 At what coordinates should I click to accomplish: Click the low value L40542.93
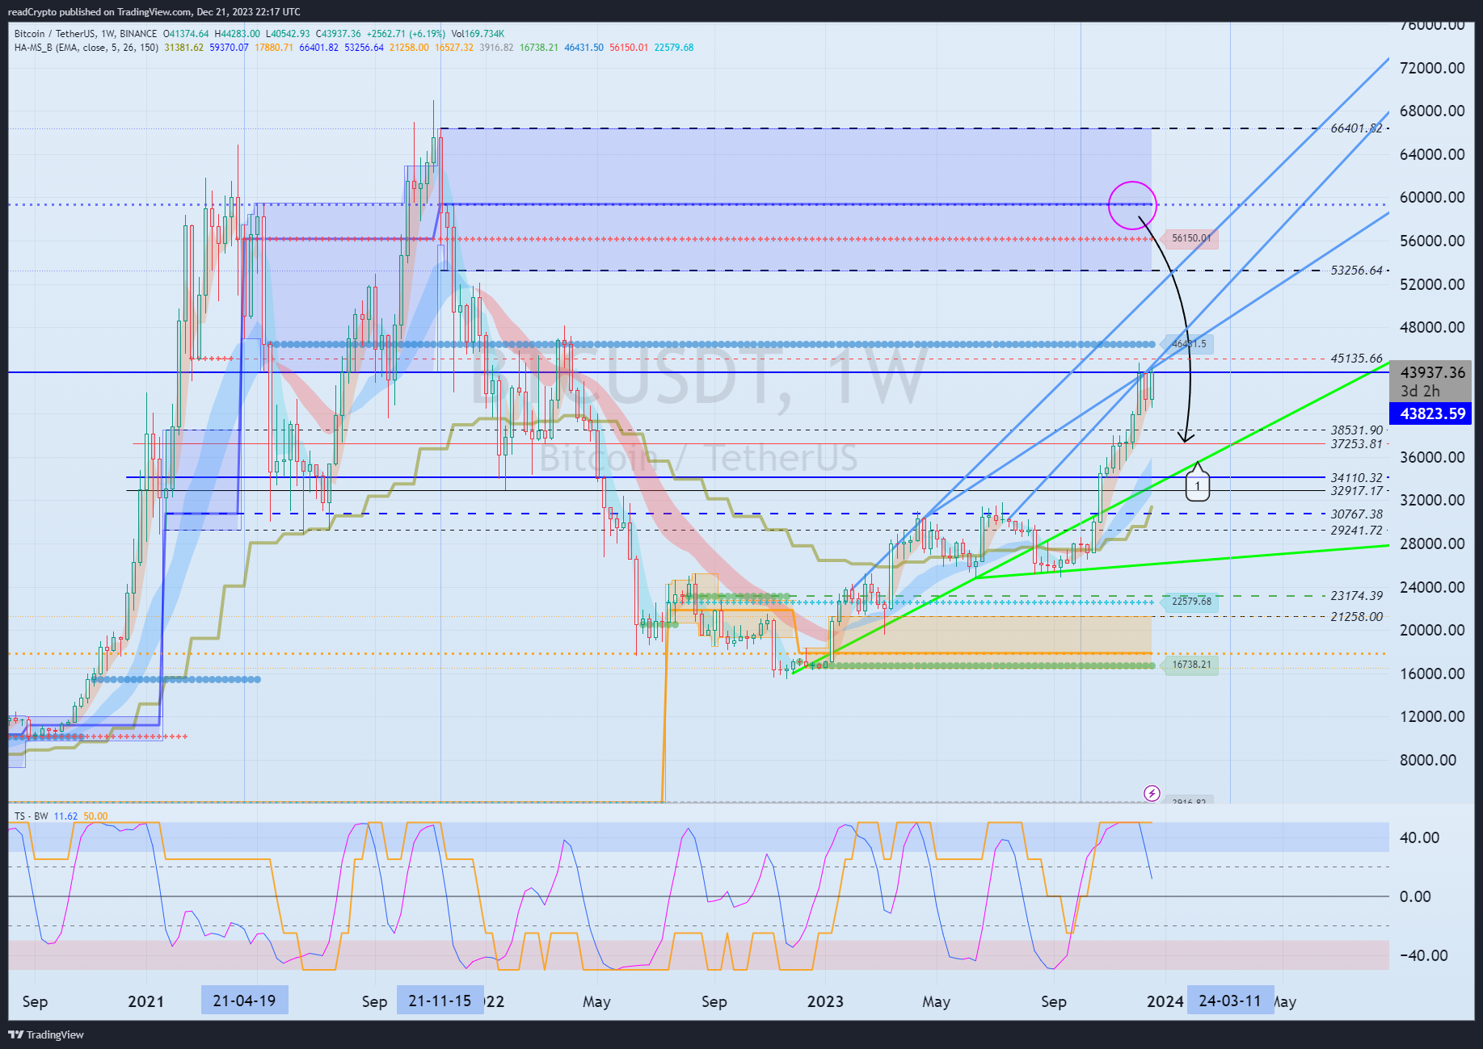tap(288, 34)
